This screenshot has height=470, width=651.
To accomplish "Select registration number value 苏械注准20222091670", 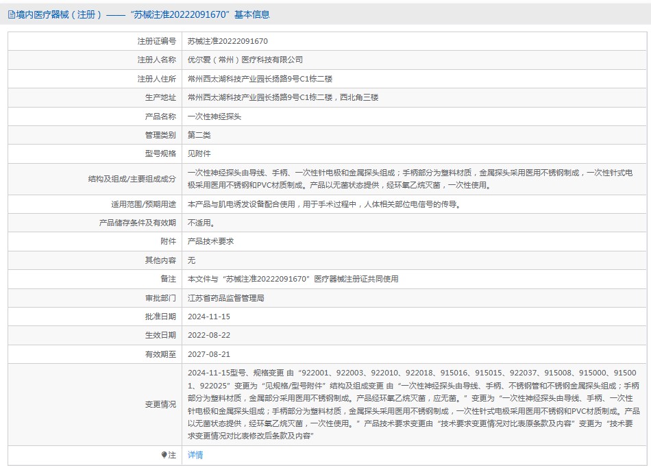I will tap(228, 41).
